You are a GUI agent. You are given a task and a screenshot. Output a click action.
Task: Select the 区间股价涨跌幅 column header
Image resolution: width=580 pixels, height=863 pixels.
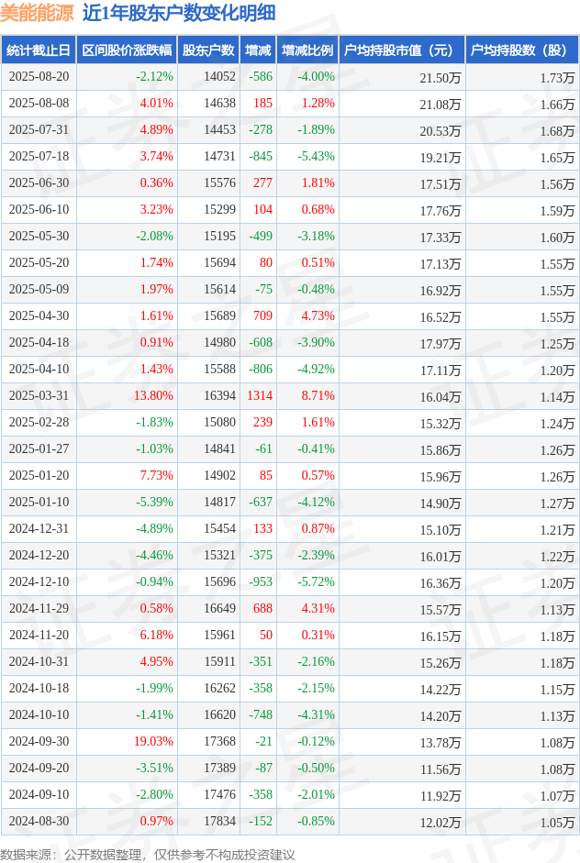click(x=126, y=50)
